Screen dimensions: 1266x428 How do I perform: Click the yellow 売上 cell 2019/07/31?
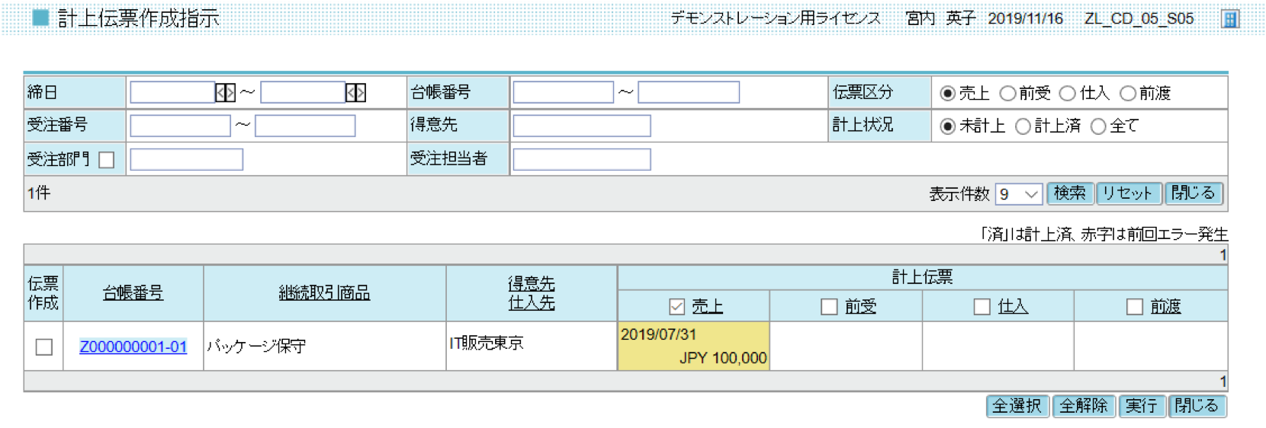[693, 347]
